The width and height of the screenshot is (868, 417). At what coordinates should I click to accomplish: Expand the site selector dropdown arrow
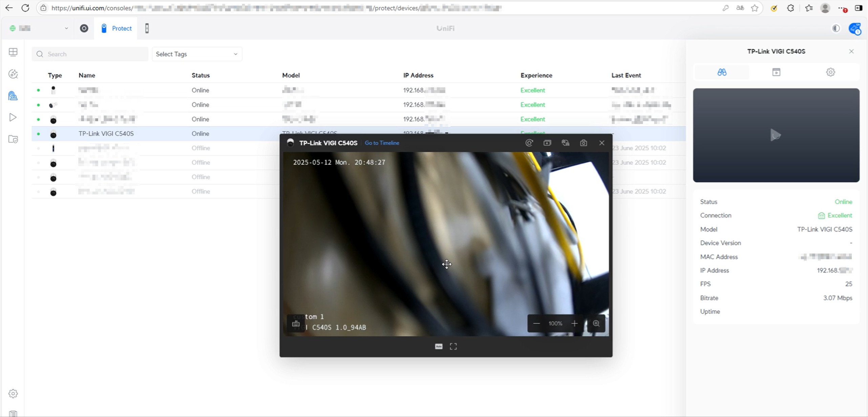(x=66, y=28)
